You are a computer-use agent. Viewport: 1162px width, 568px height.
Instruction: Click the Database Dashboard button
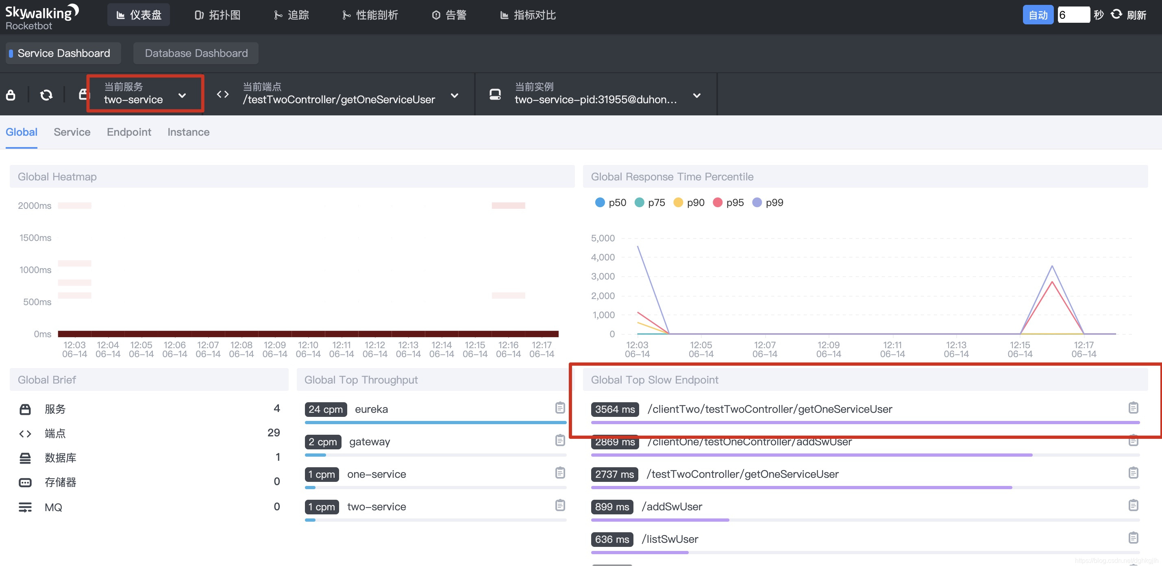(x=196, y=52)
